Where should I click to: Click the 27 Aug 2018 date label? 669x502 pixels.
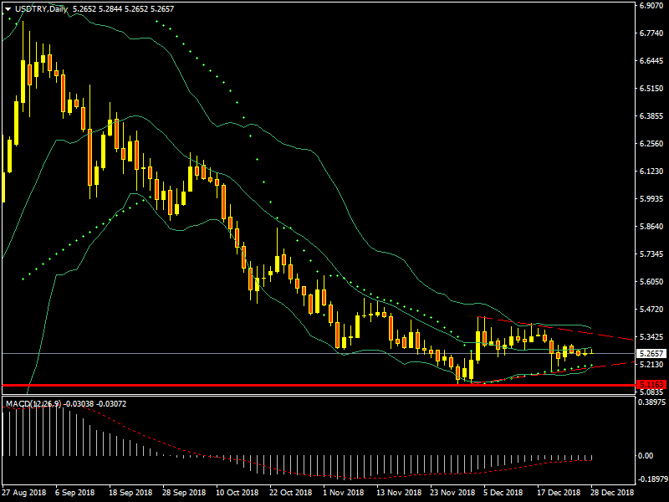coord(23,494)
